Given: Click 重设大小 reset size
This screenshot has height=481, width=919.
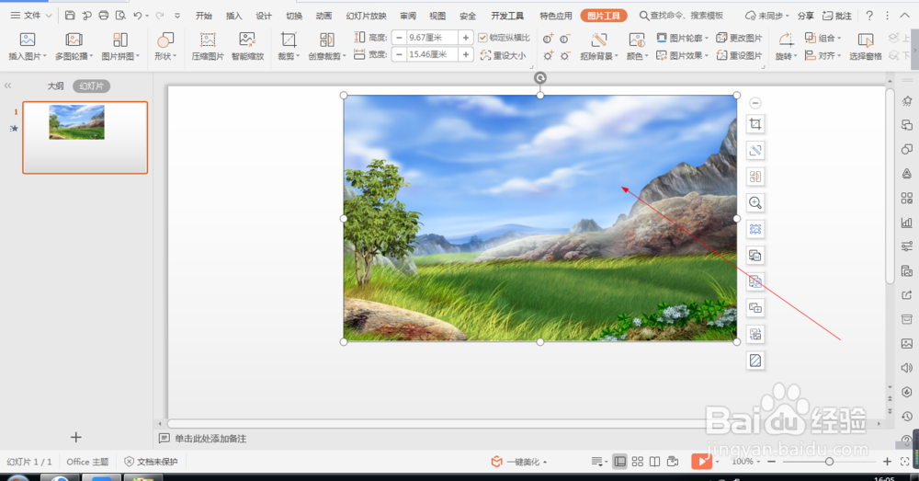Looking at the screenshot, I should pyautogui.click(x=503, y=56).
